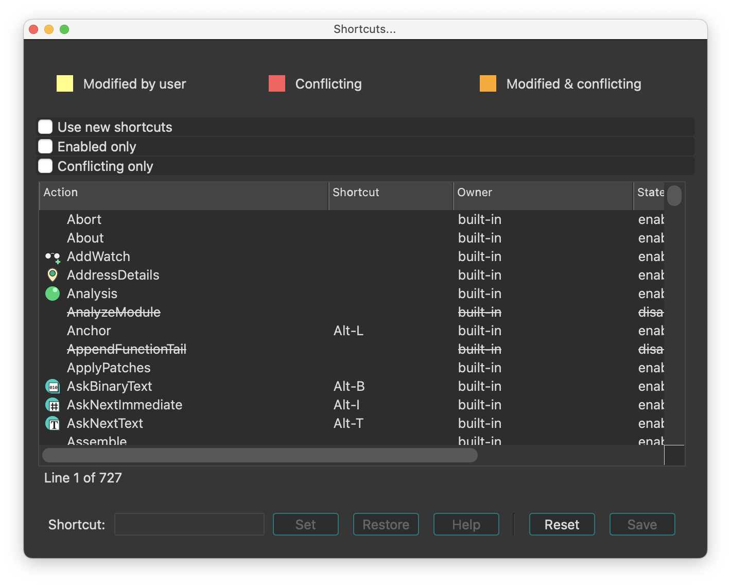The height and width of the screenshot is (586, 731).
Task: Sort by the Action column header
Action: (183, 193)
